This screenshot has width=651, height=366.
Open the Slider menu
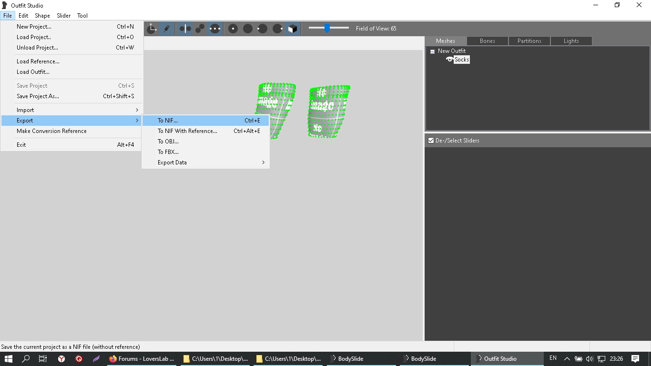[64, 16]
